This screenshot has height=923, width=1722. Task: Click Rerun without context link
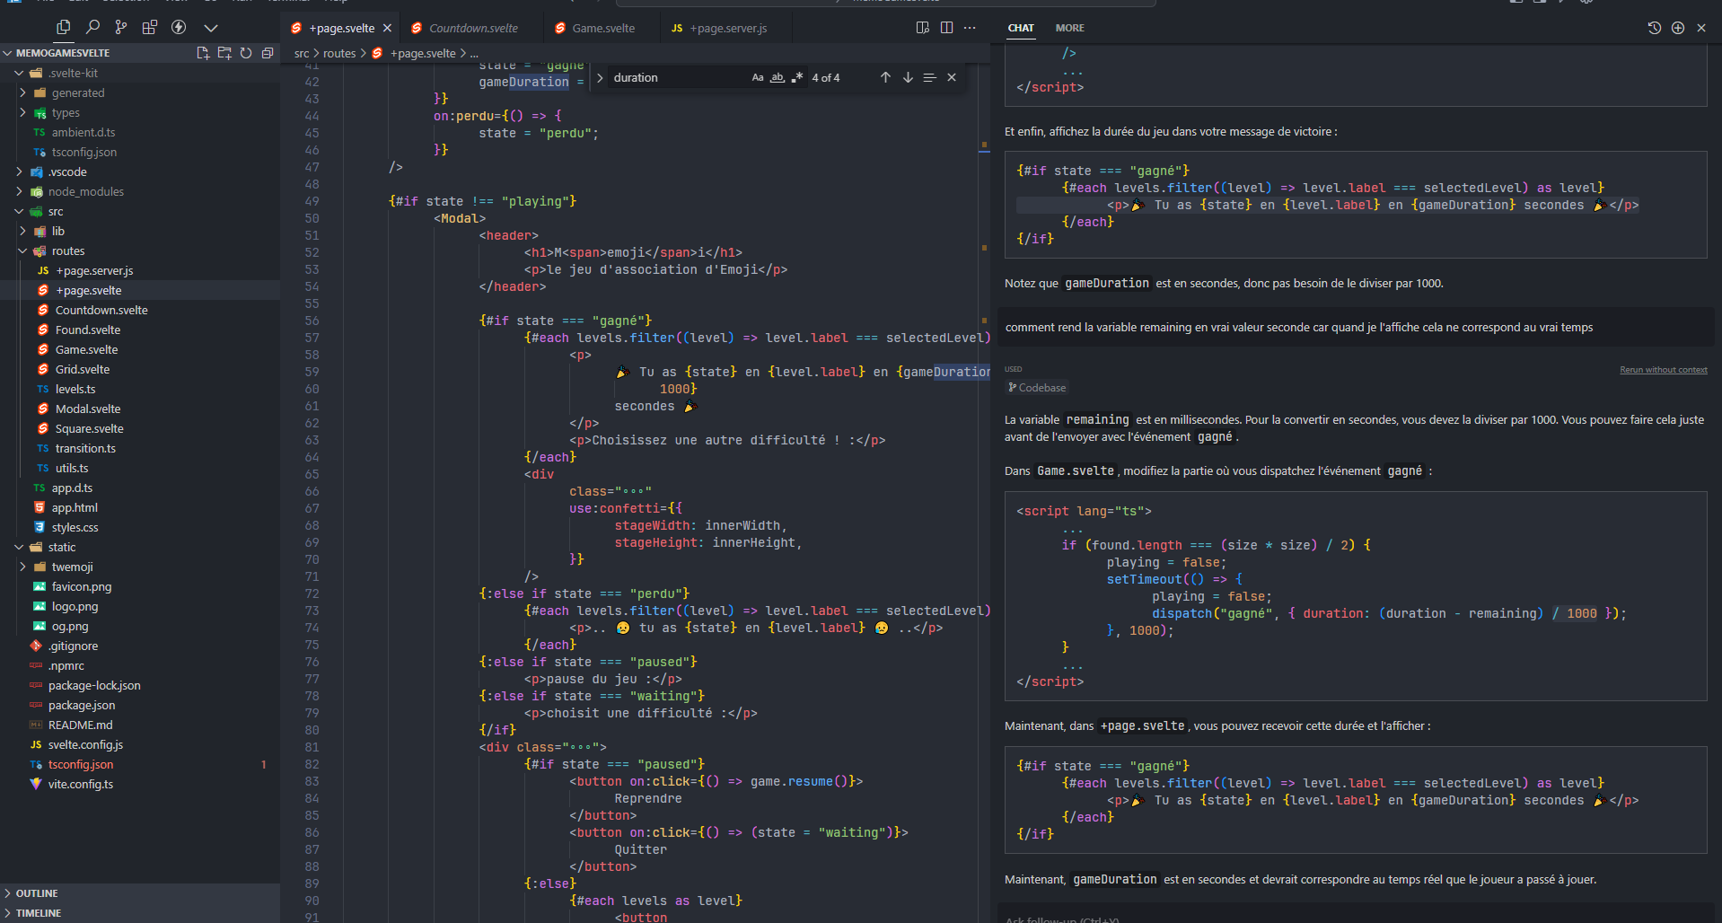click(x=1663, y=370)
